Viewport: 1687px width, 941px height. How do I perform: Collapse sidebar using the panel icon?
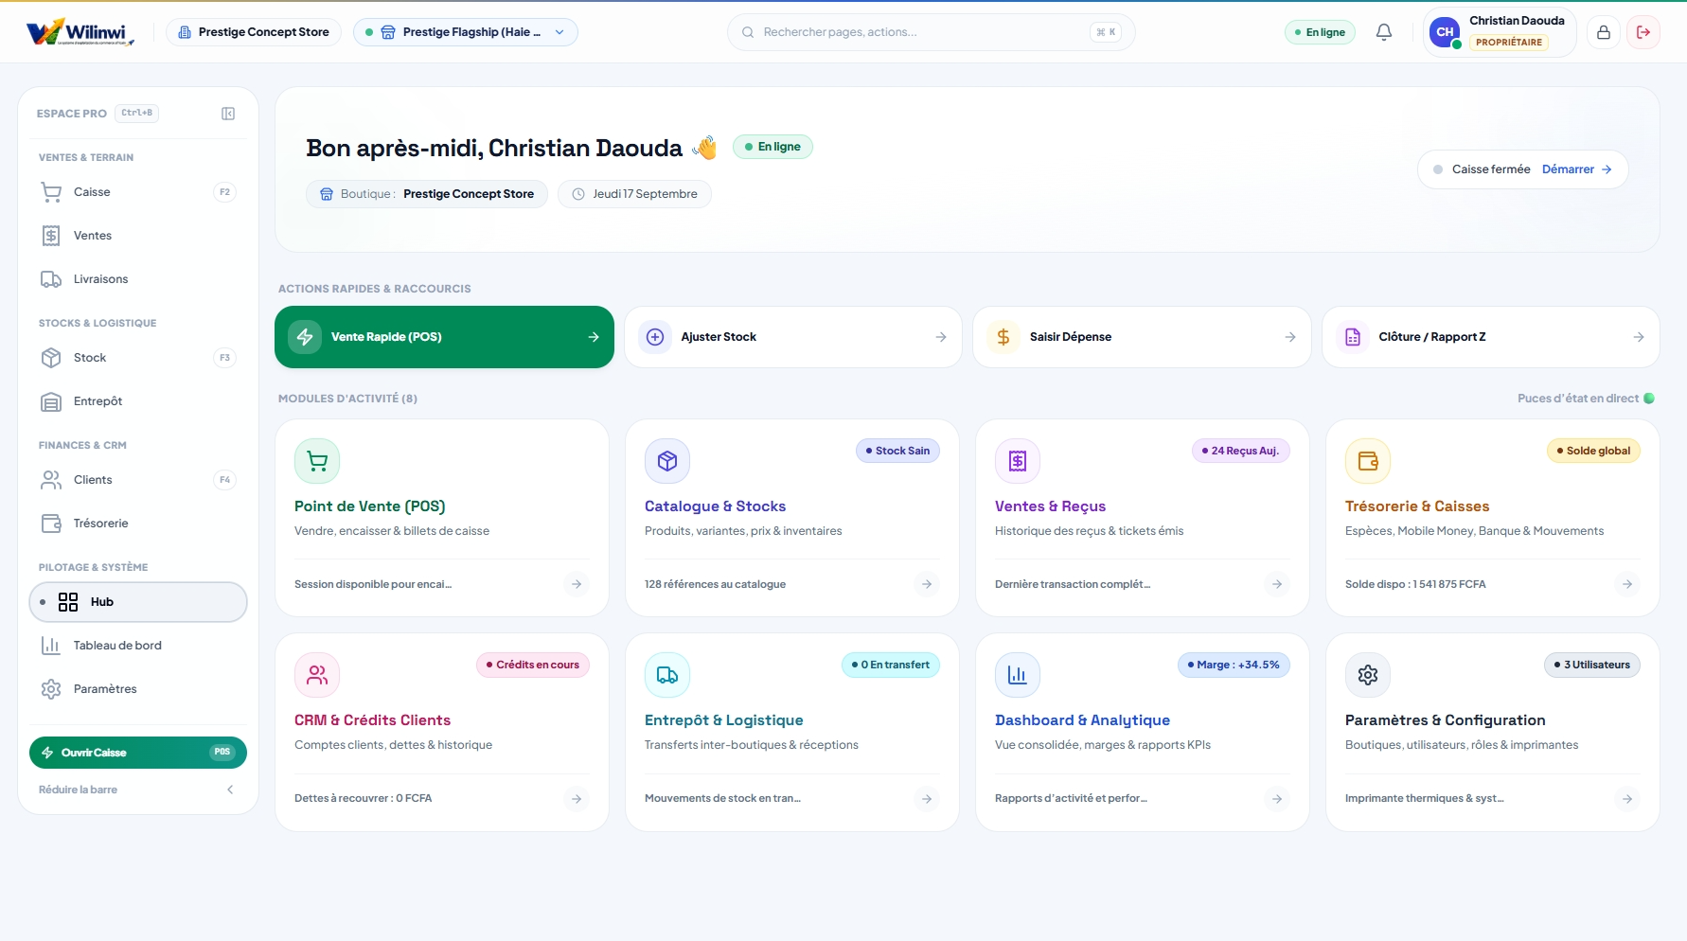pos(228,114)
